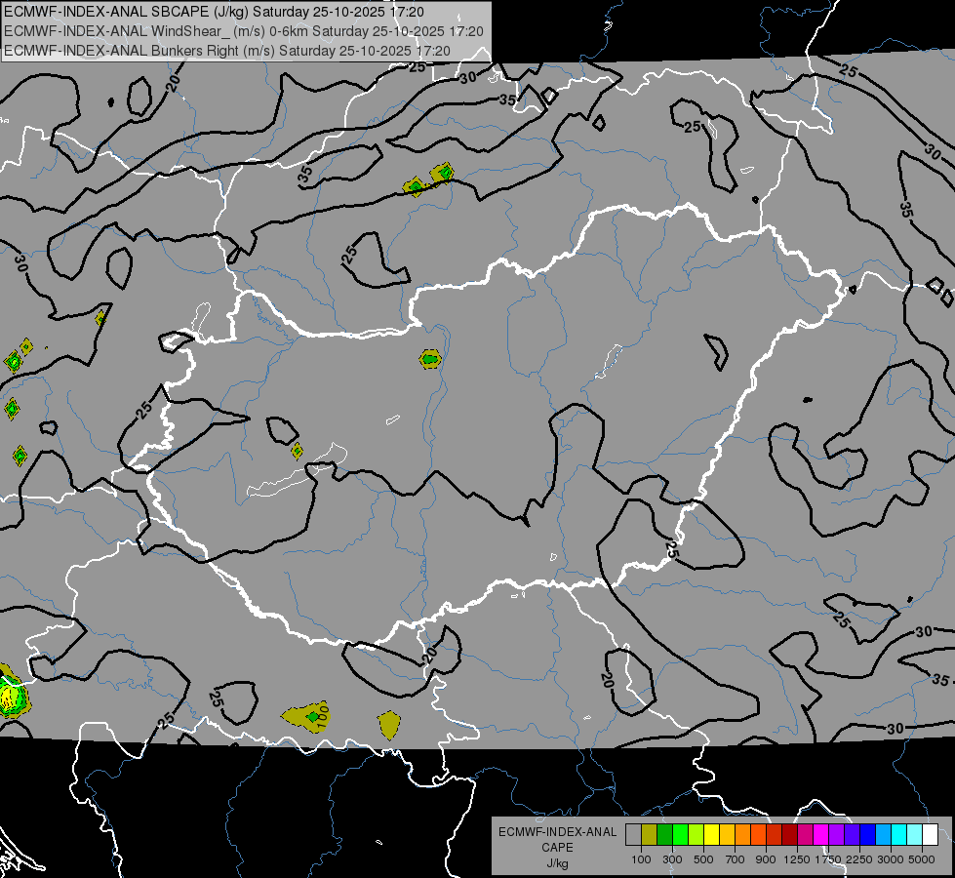The height and width of the screenshot is (878, 955).
Task: Click the 300 legend tick label
Action: pyautogui.click(x=672, y=859)
